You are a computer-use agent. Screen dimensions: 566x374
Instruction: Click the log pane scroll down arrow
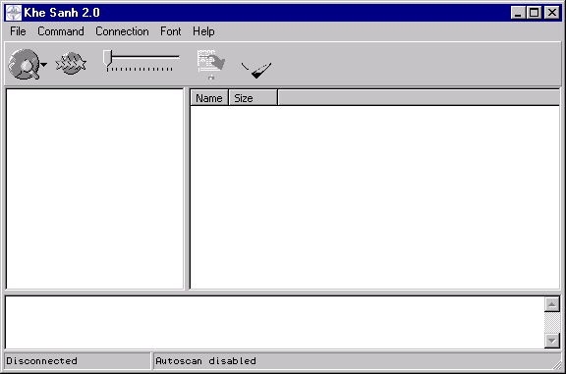pyautogui.click(x=552, y=340)
